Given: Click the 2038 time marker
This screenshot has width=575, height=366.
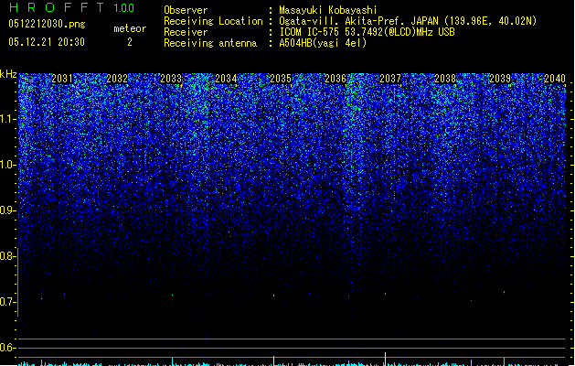Looking at the screenshot, I should (x=445, y=79).
